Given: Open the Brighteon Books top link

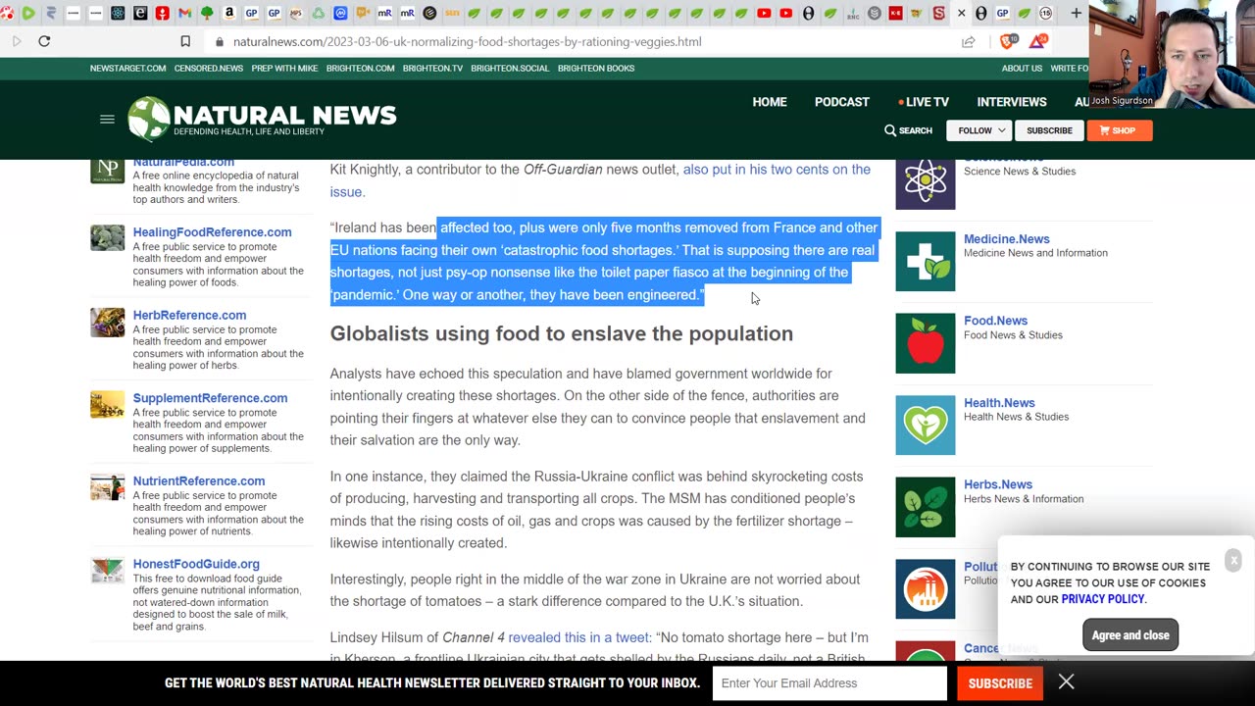Looking at the screenshot, I should 596,69.
